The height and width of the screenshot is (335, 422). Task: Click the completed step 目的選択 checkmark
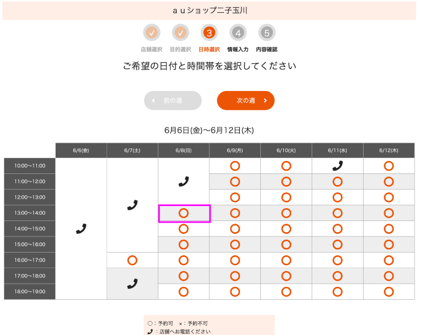180,33
